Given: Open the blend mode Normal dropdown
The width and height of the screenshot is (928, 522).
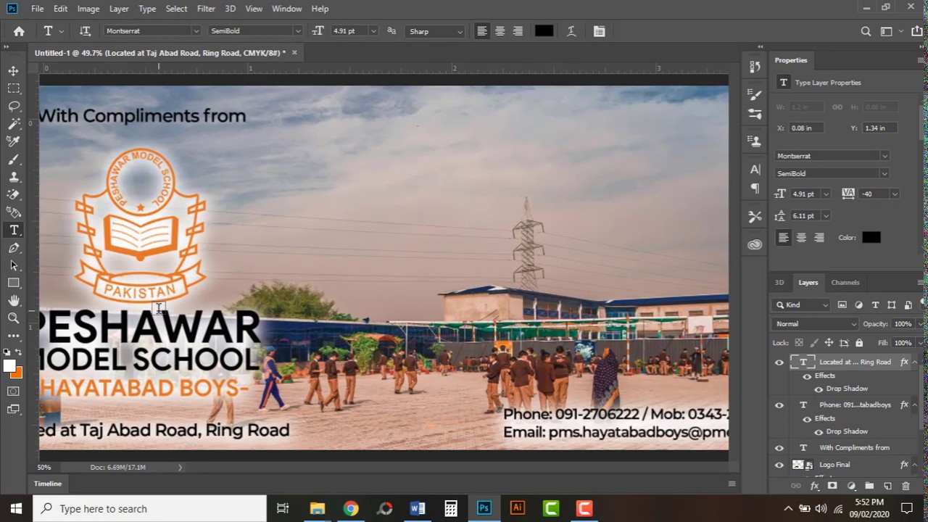Looking at the screenshot, I should tap(816, 324).
